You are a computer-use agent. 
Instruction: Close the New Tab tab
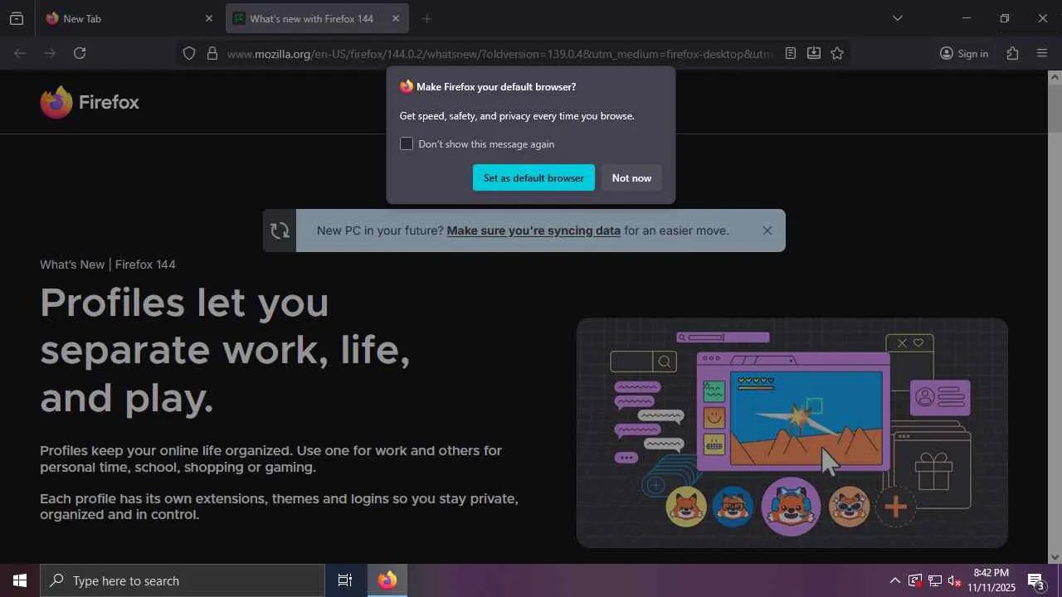[208, 18]
